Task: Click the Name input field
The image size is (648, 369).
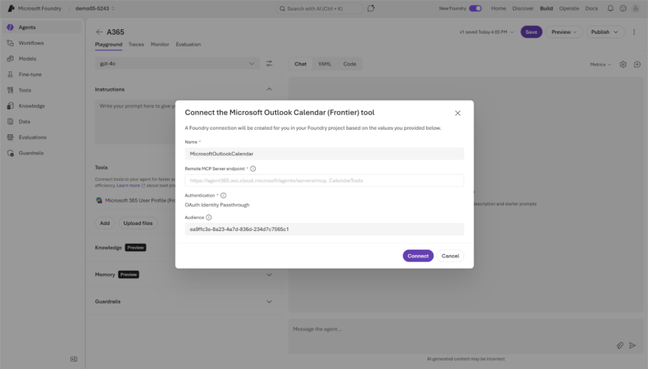Action: coord(325,154)
